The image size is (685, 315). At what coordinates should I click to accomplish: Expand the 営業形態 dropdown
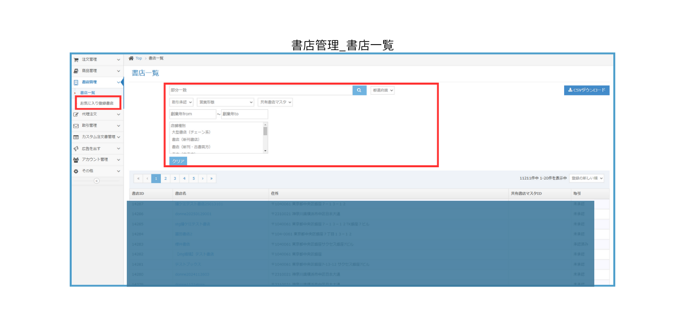click(225, 101)
